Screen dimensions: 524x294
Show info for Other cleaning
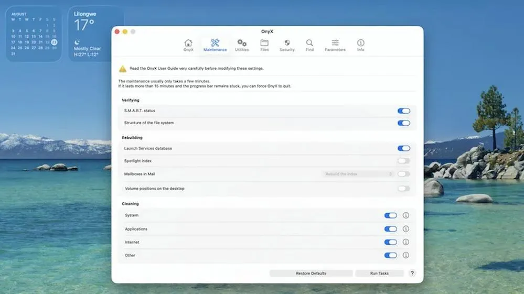[405, 255]
